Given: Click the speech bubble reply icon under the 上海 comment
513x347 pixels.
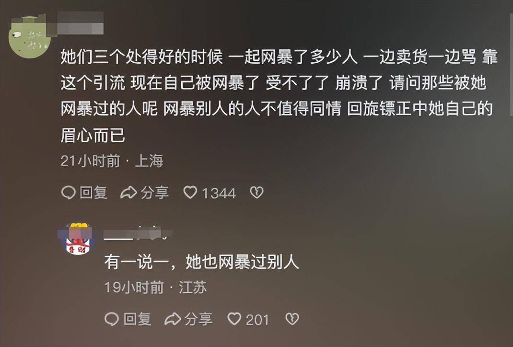Looking at the screenshot, I should pos(69,193).
